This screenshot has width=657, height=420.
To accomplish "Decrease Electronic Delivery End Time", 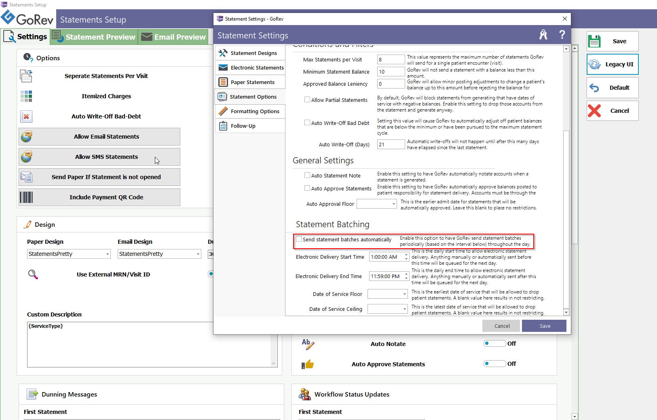I will coord(406,279).
